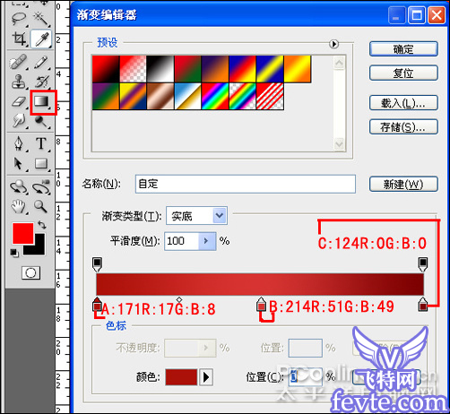450x414 pixels.
Task: Choose the transparent rainbow gradient preset
Action: tap(243, 97)
